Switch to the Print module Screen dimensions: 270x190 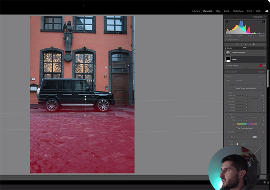[x=249, y=11]
